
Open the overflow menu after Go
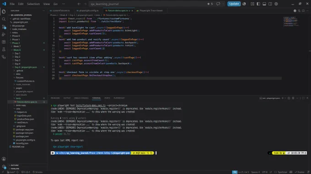64,4
